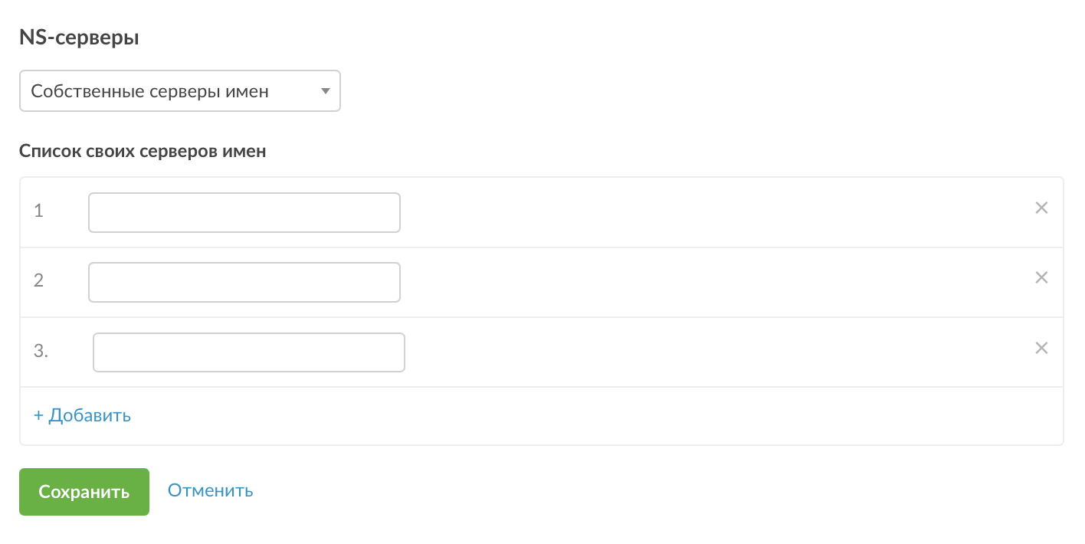Click the 'Отменить' link
This screenshot has height=544, width=1085.
[211, 490]
